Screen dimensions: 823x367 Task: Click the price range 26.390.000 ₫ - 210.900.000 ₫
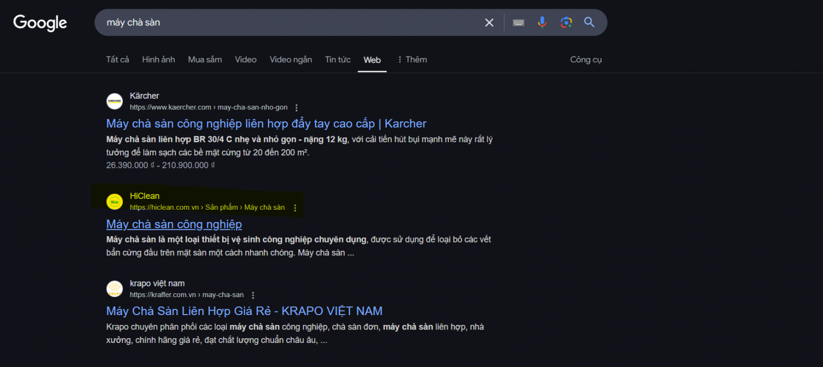coord(160,165)
